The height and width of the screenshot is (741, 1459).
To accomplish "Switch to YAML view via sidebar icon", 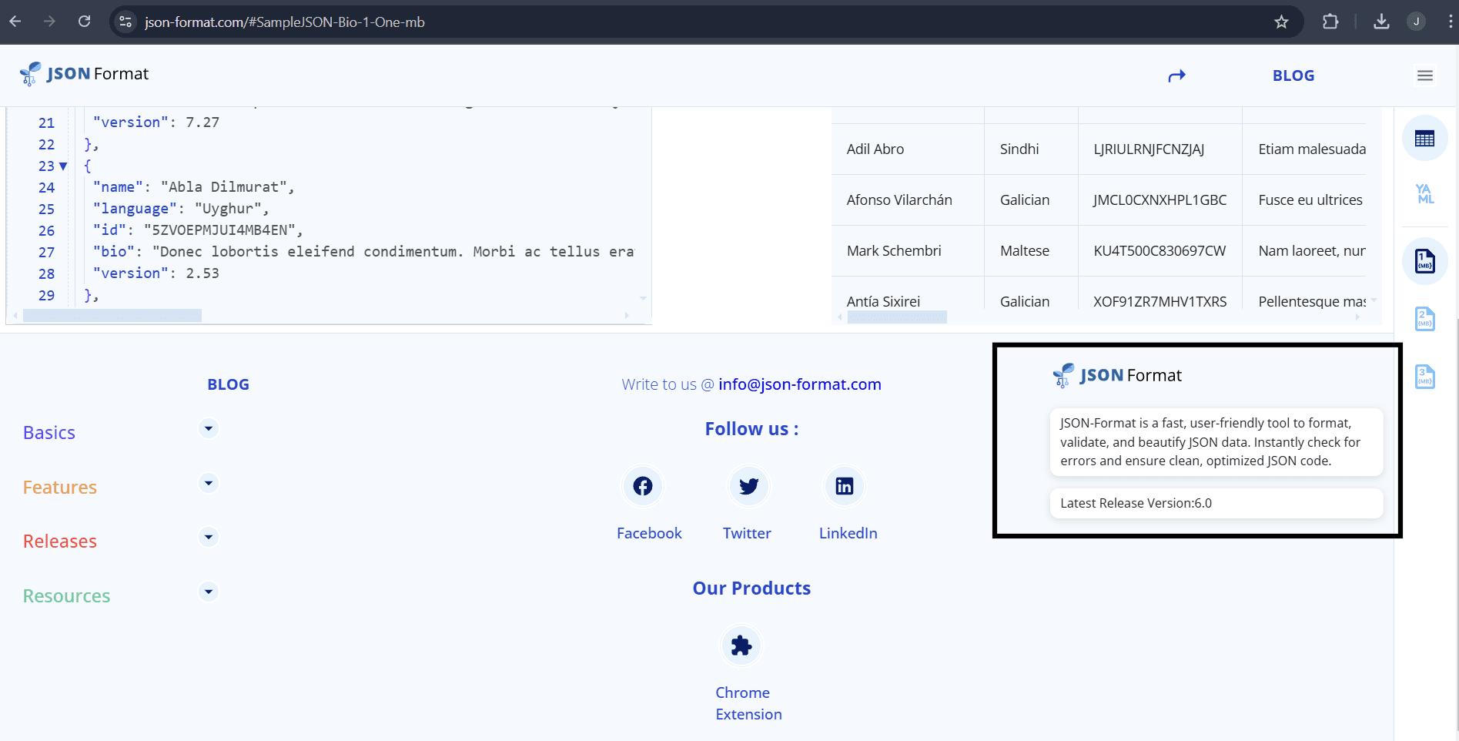I will click(1424, 194).
